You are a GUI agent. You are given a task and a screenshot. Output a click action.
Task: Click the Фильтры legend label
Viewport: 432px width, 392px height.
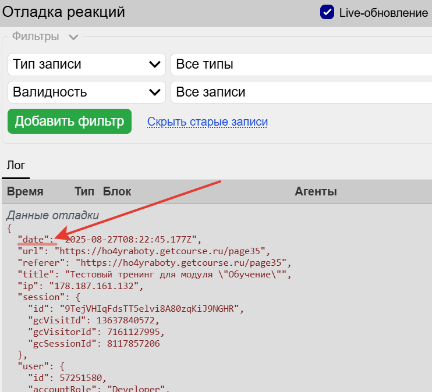point(36,36)
